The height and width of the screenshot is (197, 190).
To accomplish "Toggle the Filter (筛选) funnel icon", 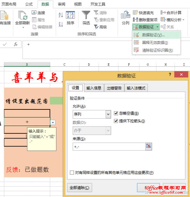I will coord(86,15).
